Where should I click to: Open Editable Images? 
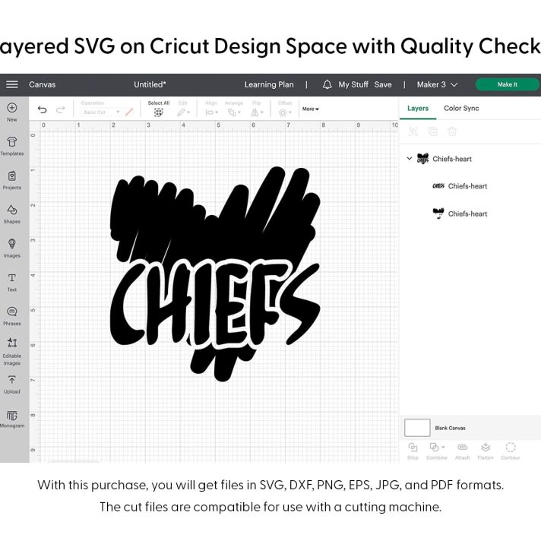(x=12, y=352)
